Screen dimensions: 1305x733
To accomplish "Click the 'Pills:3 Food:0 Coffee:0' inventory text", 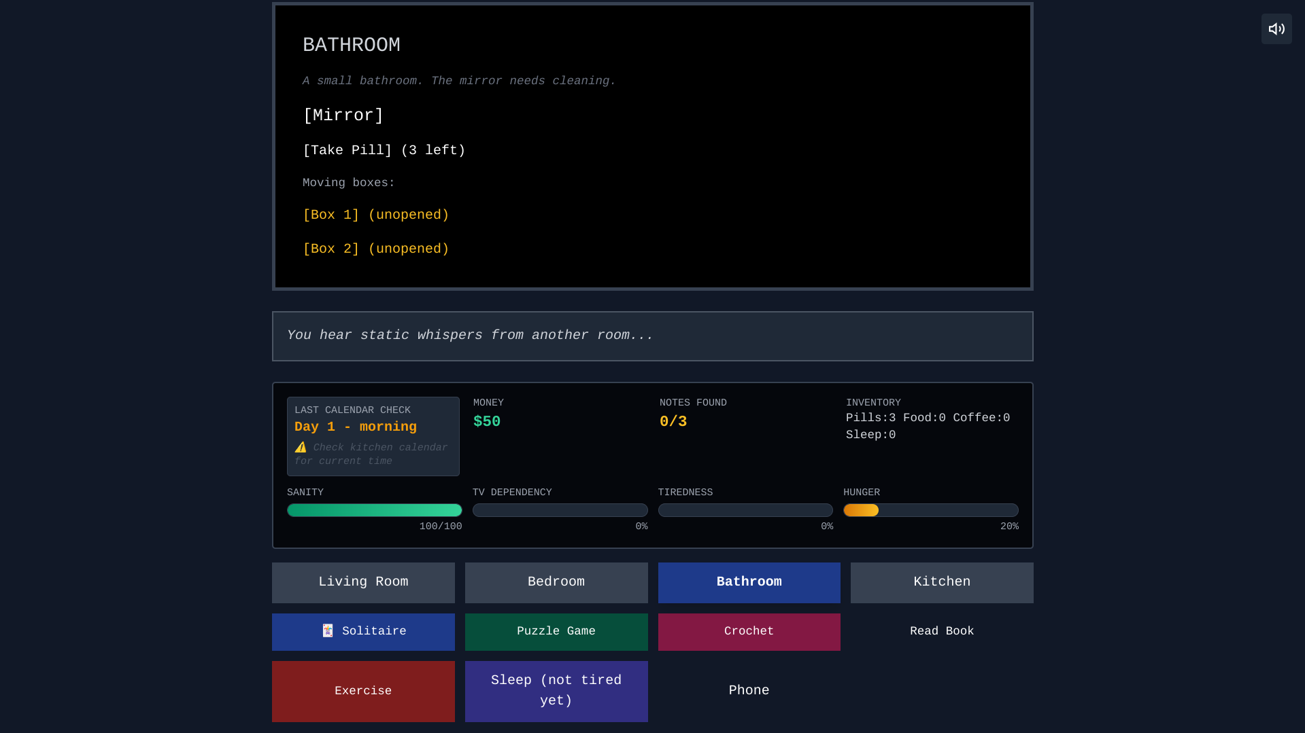I will [x=928, y=418].
